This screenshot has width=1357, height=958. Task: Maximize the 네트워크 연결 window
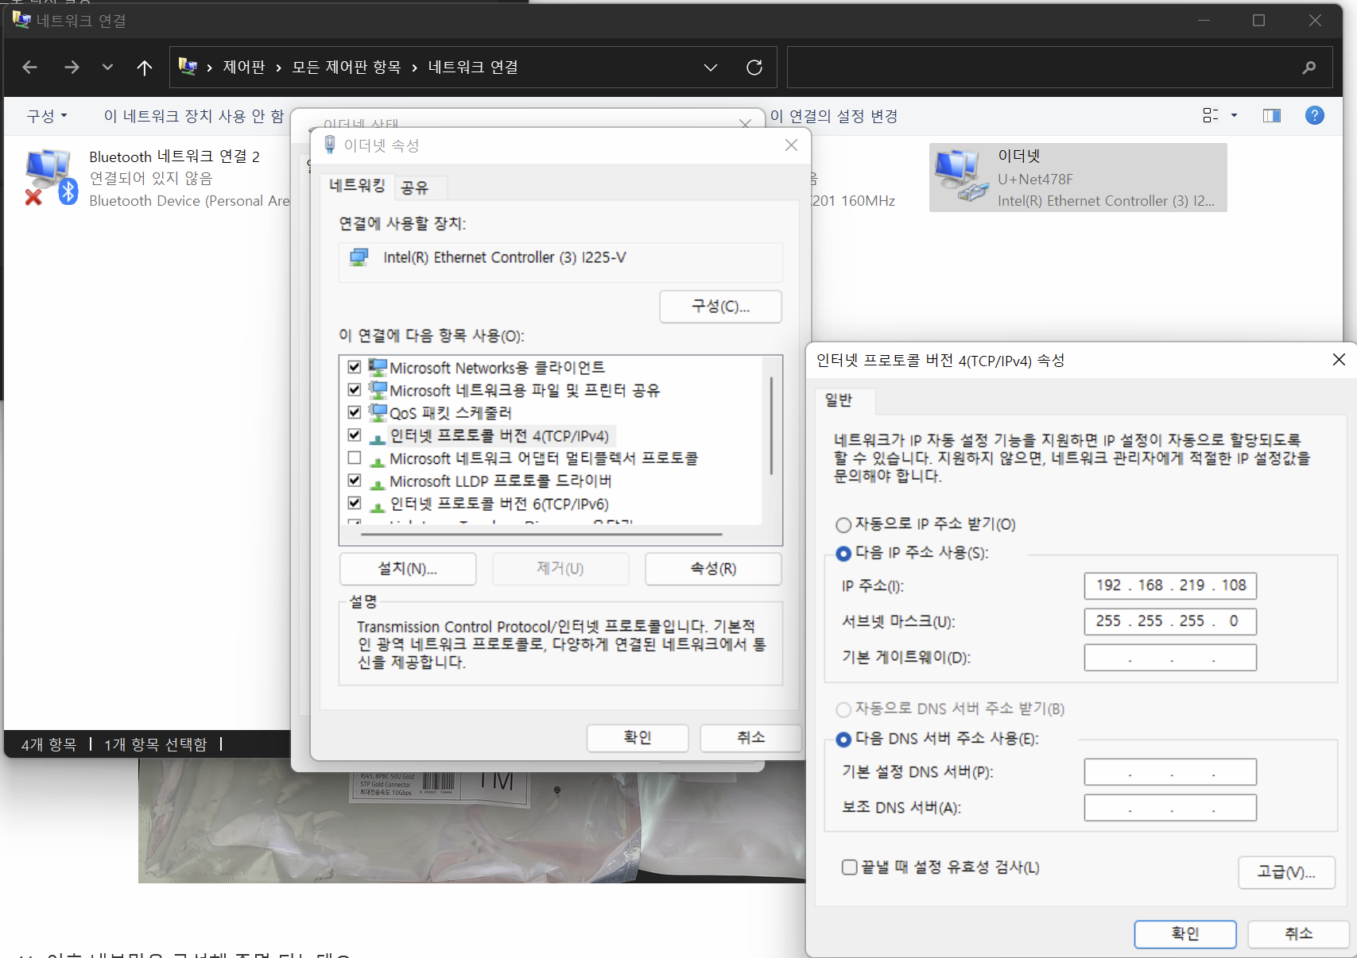point(1258,20)
